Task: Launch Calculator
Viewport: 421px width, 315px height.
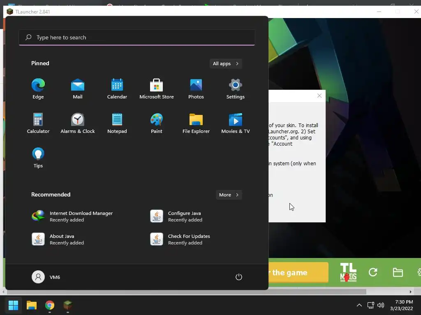Action: (38, 123)
